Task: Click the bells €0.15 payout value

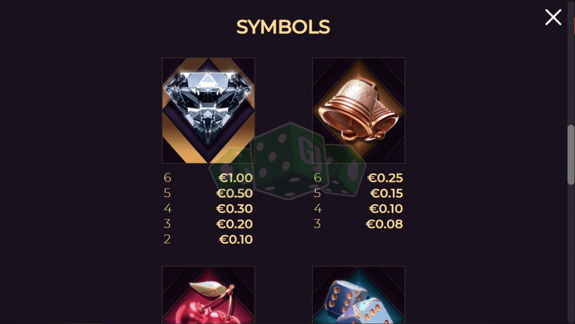Action: click(x=386, y=193)
